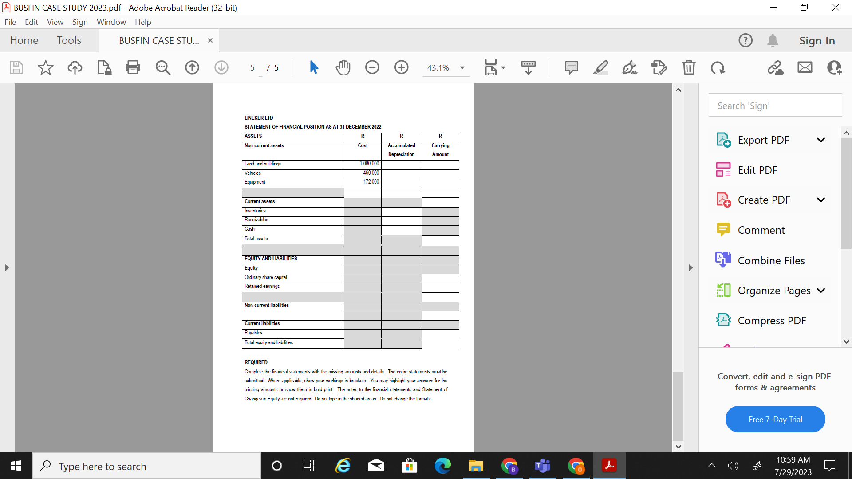This screenshot has height=479, width=852.
Task: Toggle the Hand panning tool
Action: point(343,67)
